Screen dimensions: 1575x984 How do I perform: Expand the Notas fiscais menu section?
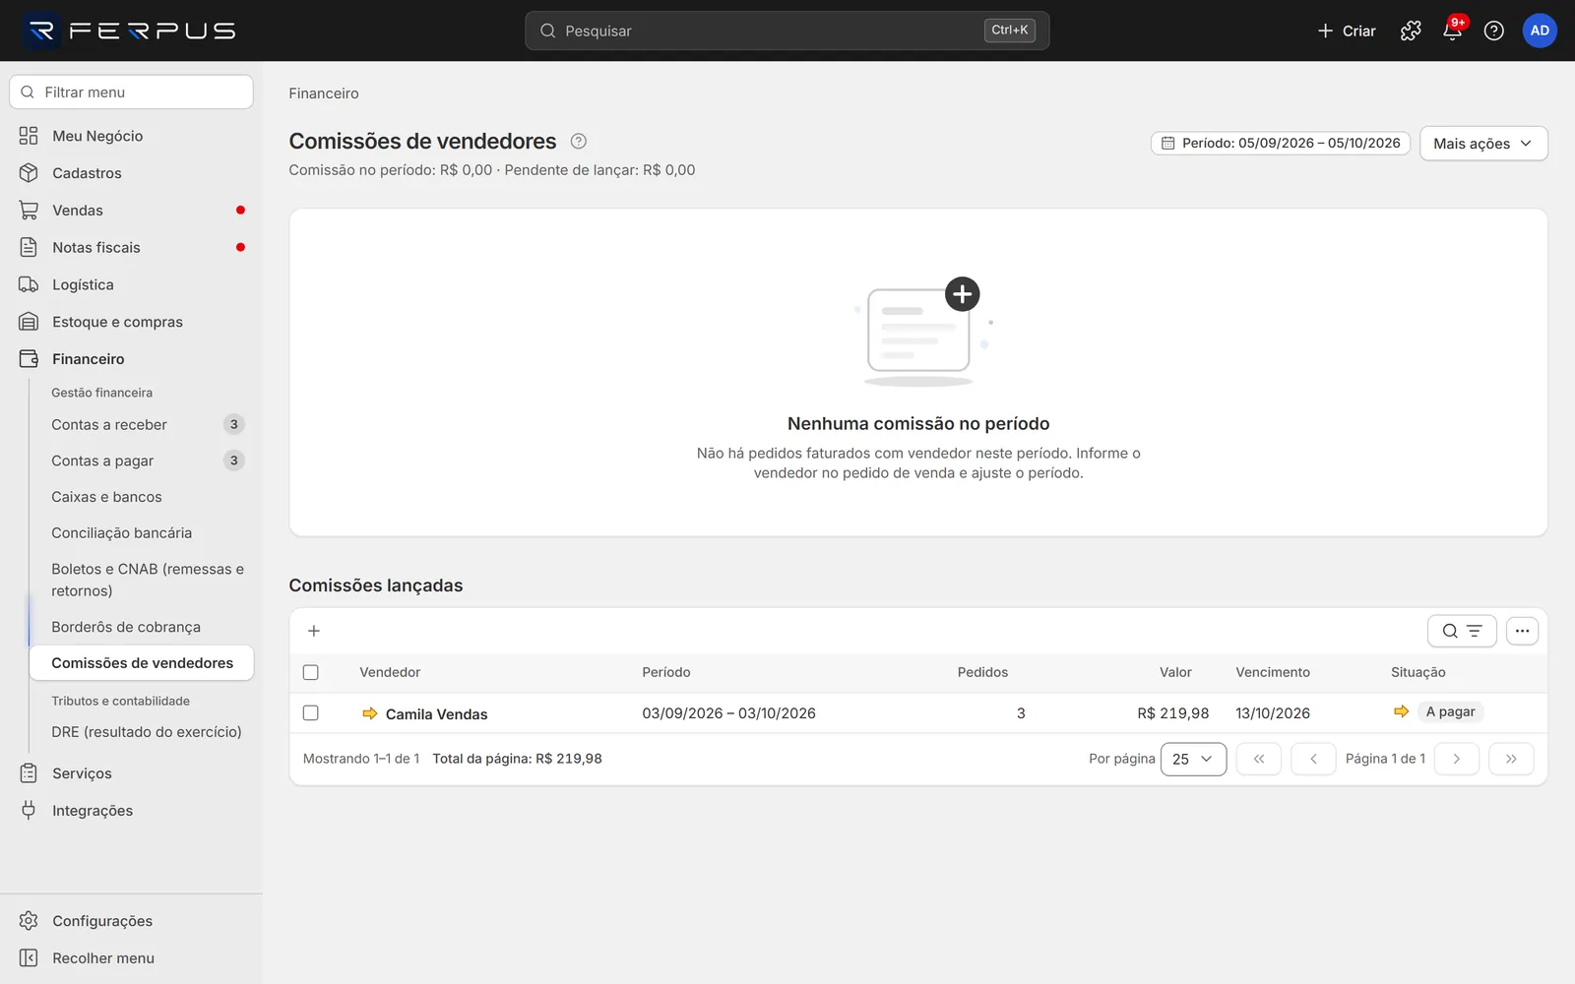tap(132, 248)
